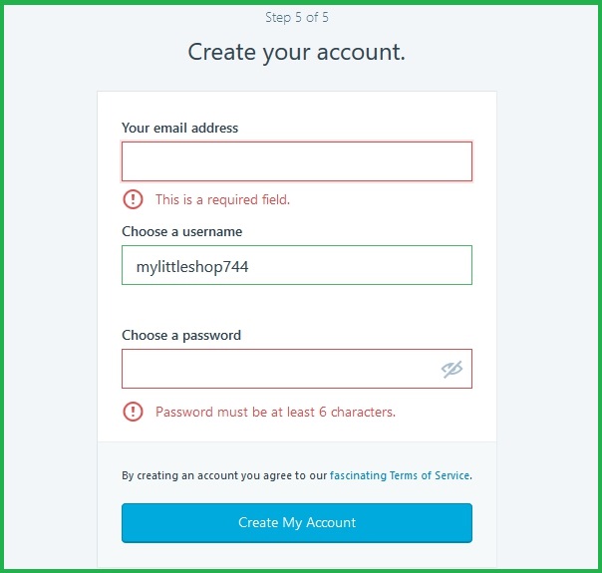Focus the Choose a password input field
Viewport: 602px width, 573px height.
pyautogui.click(x=297, y=369)
